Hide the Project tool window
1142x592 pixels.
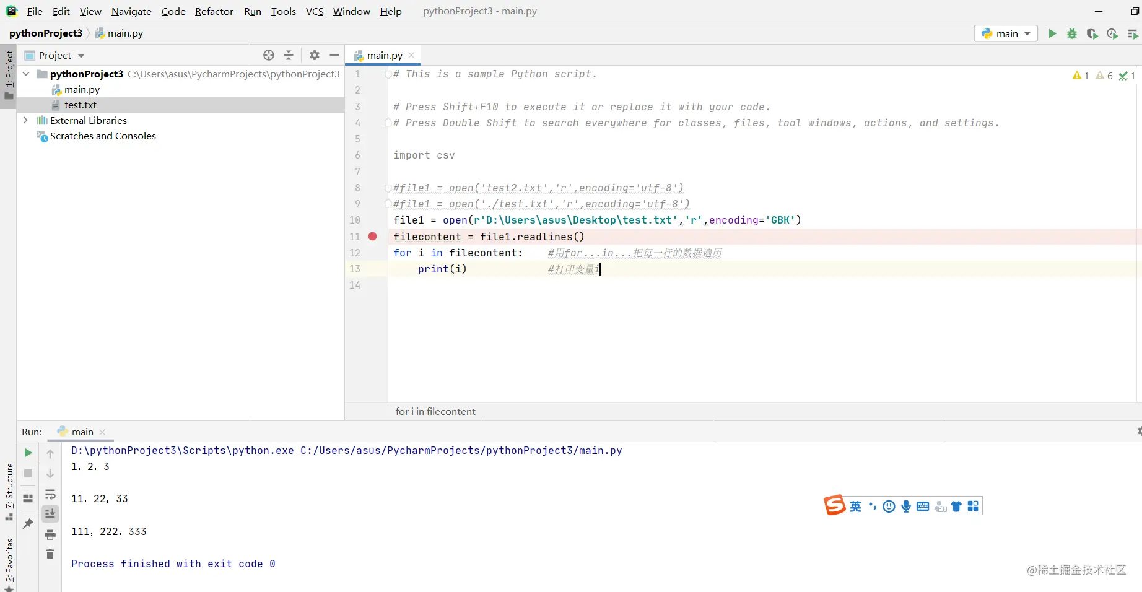[x=334, y=55]
